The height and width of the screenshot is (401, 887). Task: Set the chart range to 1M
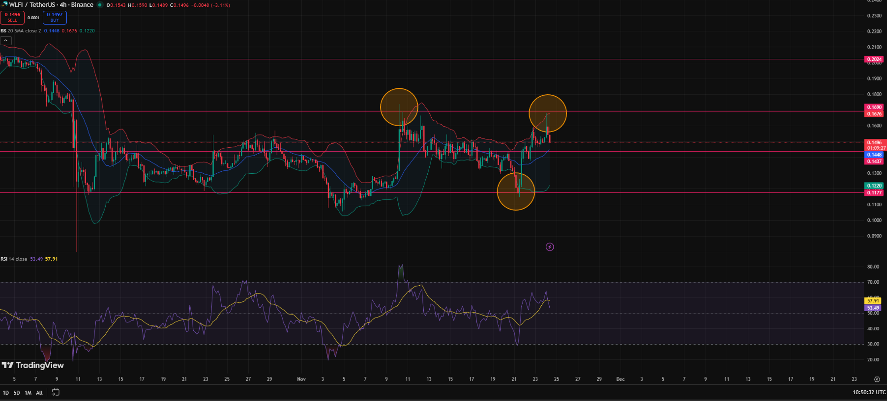pyautogui.click(x=28, y=393)
